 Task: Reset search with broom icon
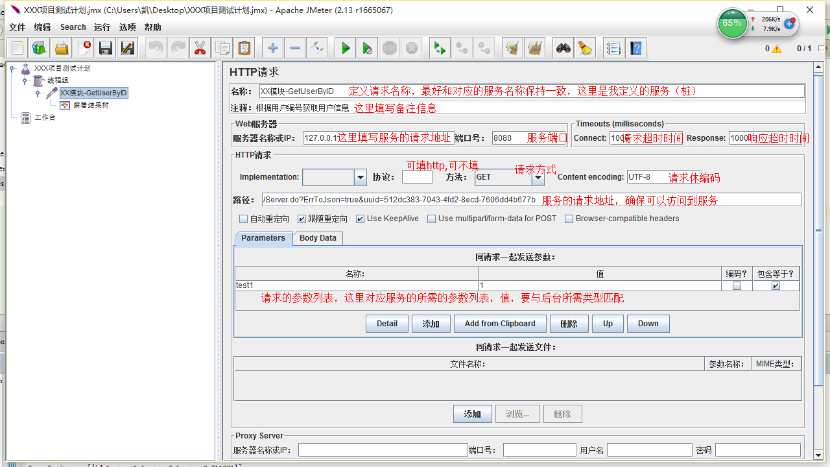(x=586, y=48)
